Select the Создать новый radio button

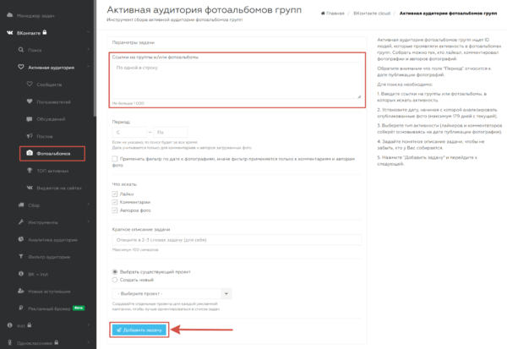tap(114, 280)
